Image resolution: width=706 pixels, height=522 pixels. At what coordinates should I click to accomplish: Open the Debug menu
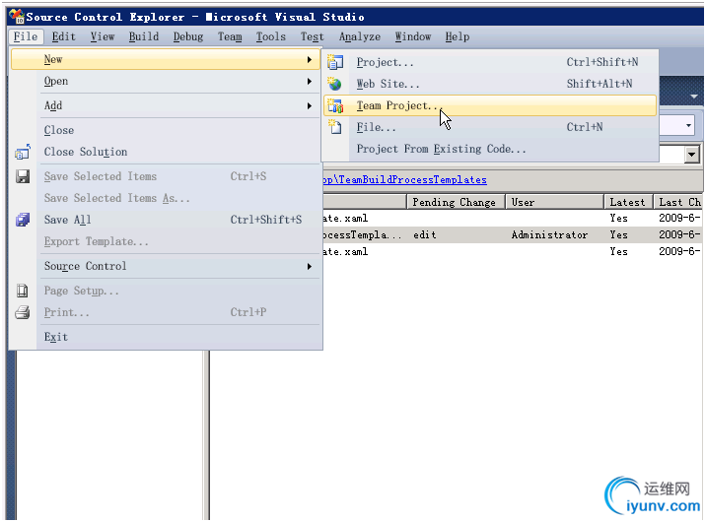188,36
